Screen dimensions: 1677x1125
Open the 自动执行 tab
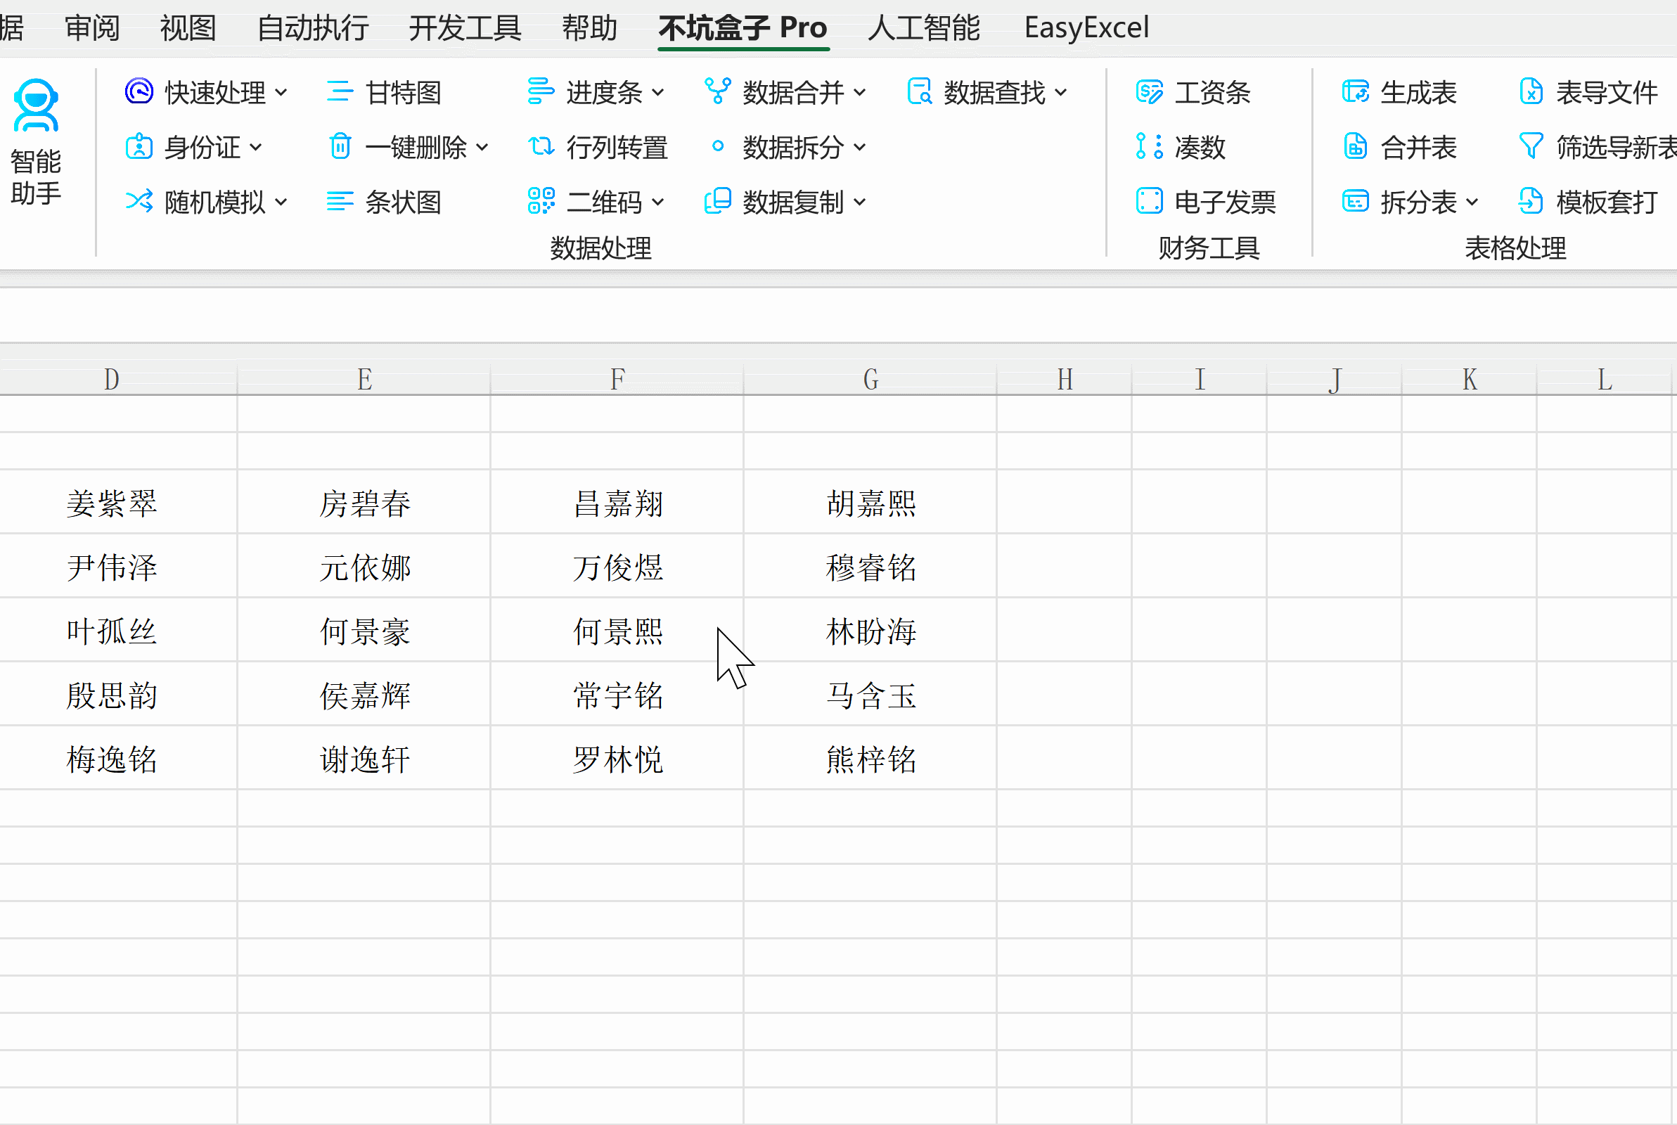coord(313,28)
